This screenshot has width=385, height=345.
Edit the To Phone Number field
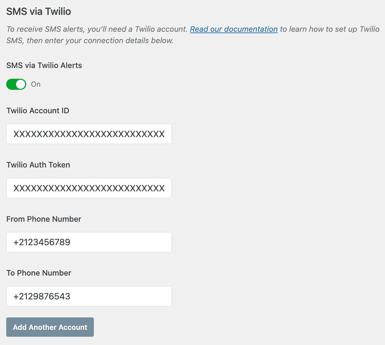tap(89, 296)
